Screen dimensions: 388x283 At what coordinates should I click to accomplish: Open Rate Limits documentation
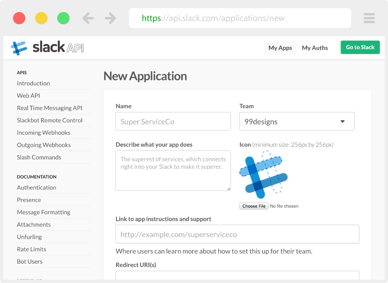pyautogui.click(x=32, y=250)
